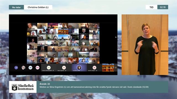Click the sign language interpreter video
177x99 pixels.
(145, 45)
